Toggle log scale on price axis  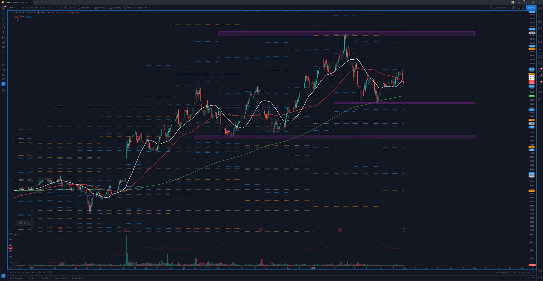523,273
